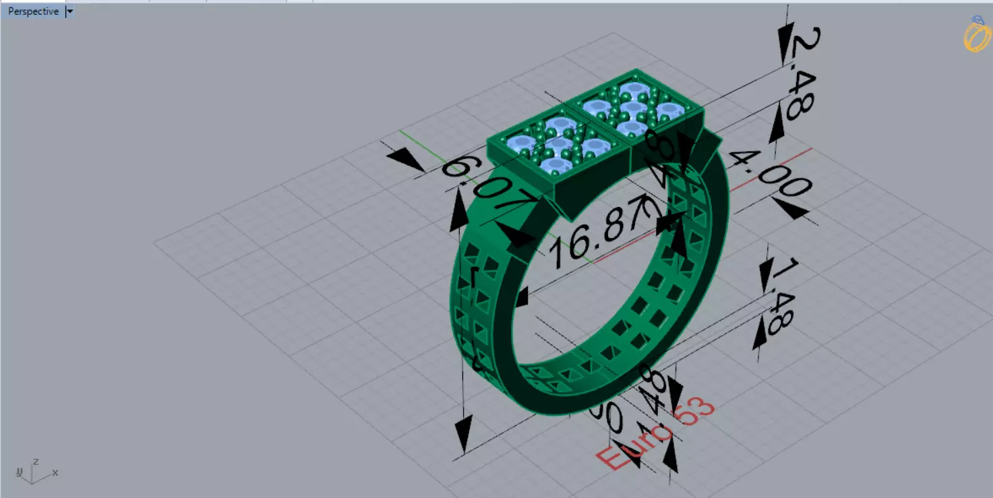Screen dimensions: 993x498
Task: Open the Perspective viewport dropdown arrow
Action: tap(70, 11)
